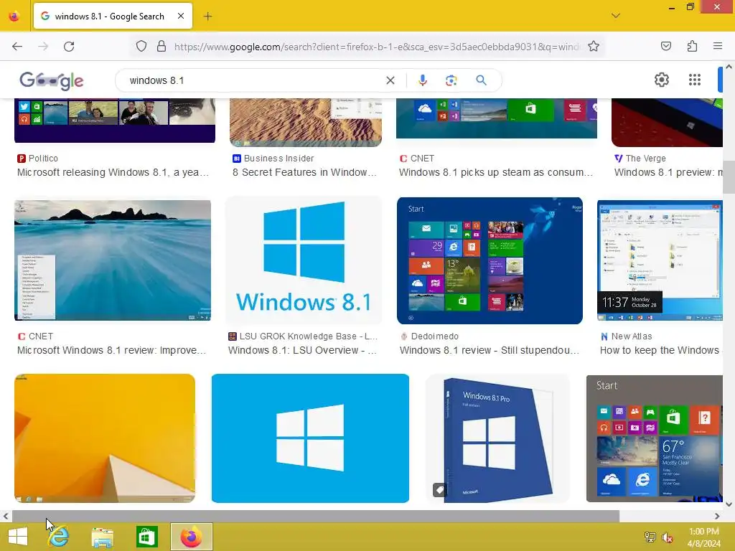
Task: Bookmark this page with the star icon
Action: (x=594, y=47)
